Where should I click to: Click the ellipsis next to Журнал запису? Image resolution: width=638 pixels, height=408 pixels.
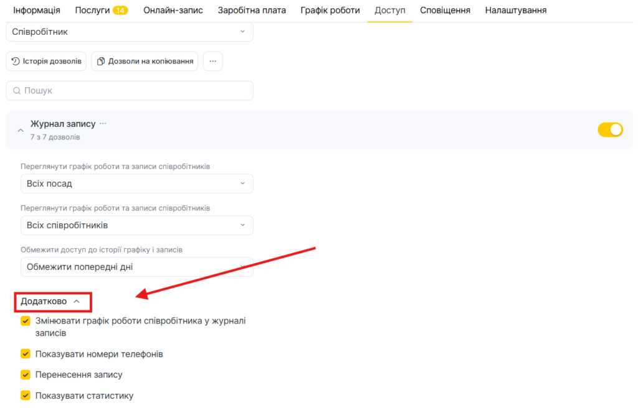pyautogui.click(x=103, y=124)
